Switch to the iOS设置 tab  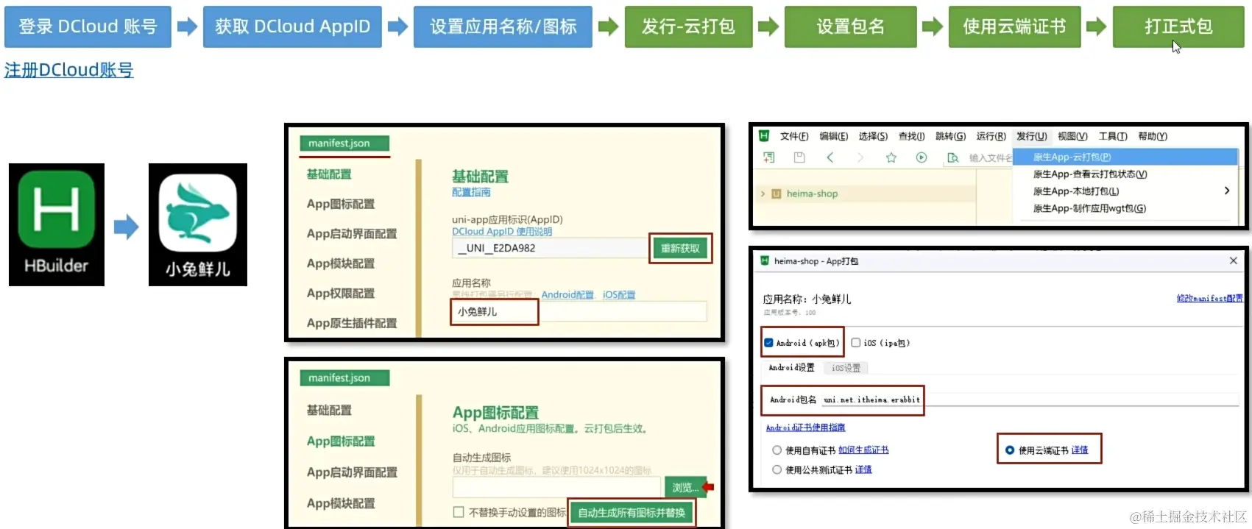click(x=846, y=368)
